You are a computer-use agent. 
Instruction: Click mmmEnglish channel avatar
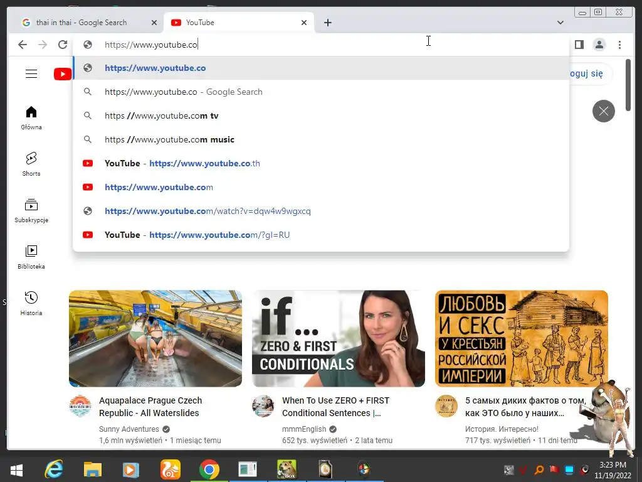263,406
